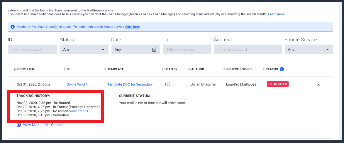Click the calendar icon in Date filter
Screen dimensions: 344x143
click(154, 49)
